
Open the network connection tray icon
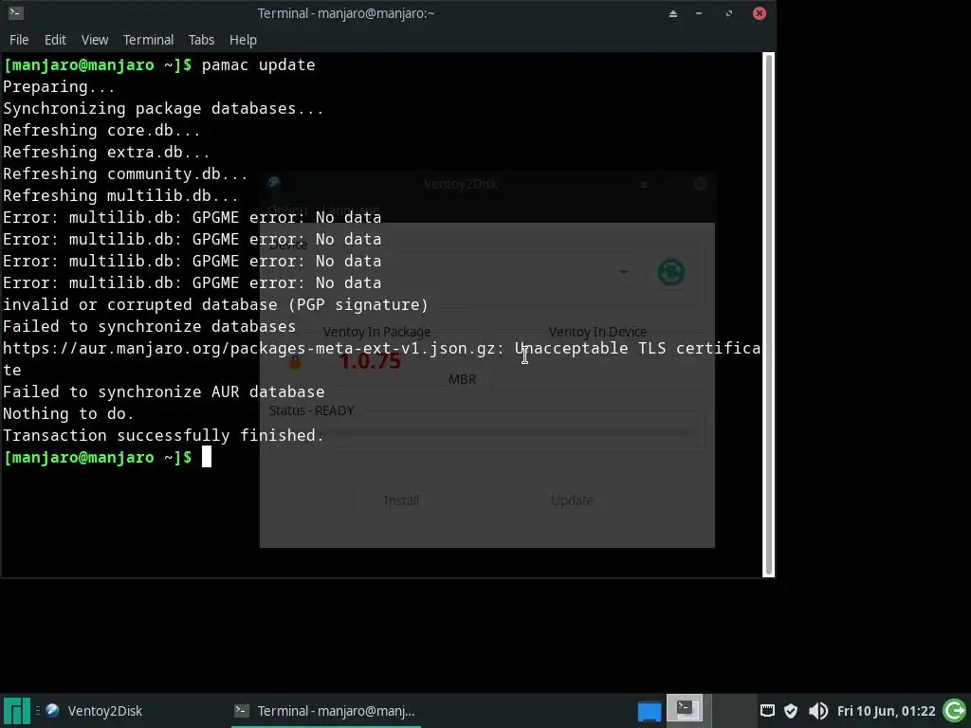[767, 711]
